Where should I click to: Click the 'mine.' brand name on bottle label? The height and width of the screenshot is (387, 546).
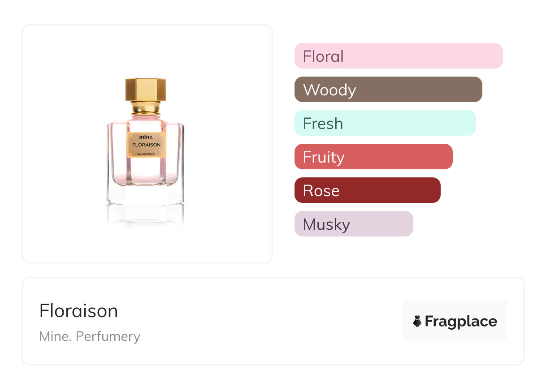[146, 137]
